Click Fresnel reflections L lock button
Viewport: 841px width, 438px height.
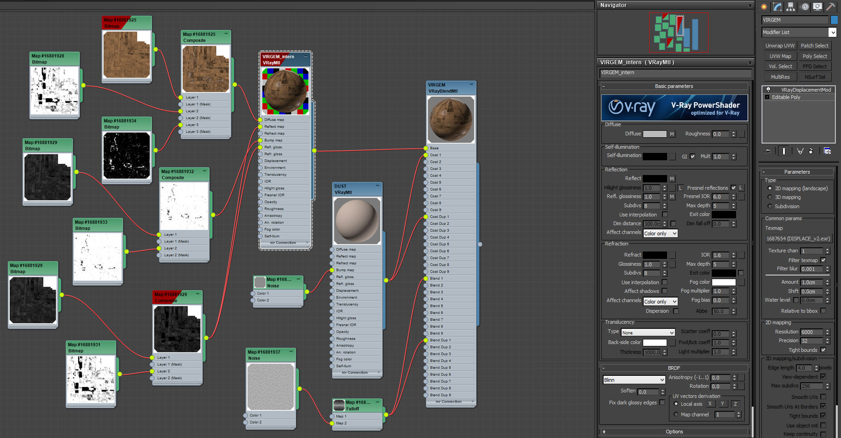[x=741, y=188]
